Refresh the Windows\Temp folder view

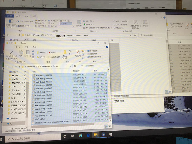[75, 66]
